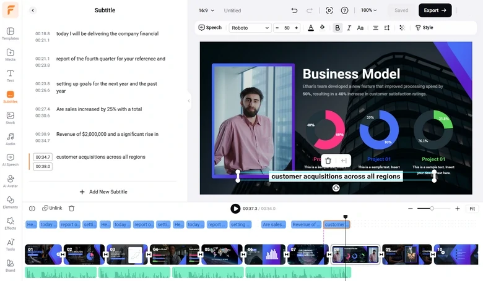Delete the selected subtitle on canvas
Image resolution: width=483 pixels, height=281 pixels.
pyautogui.click(x=328, y=161)
